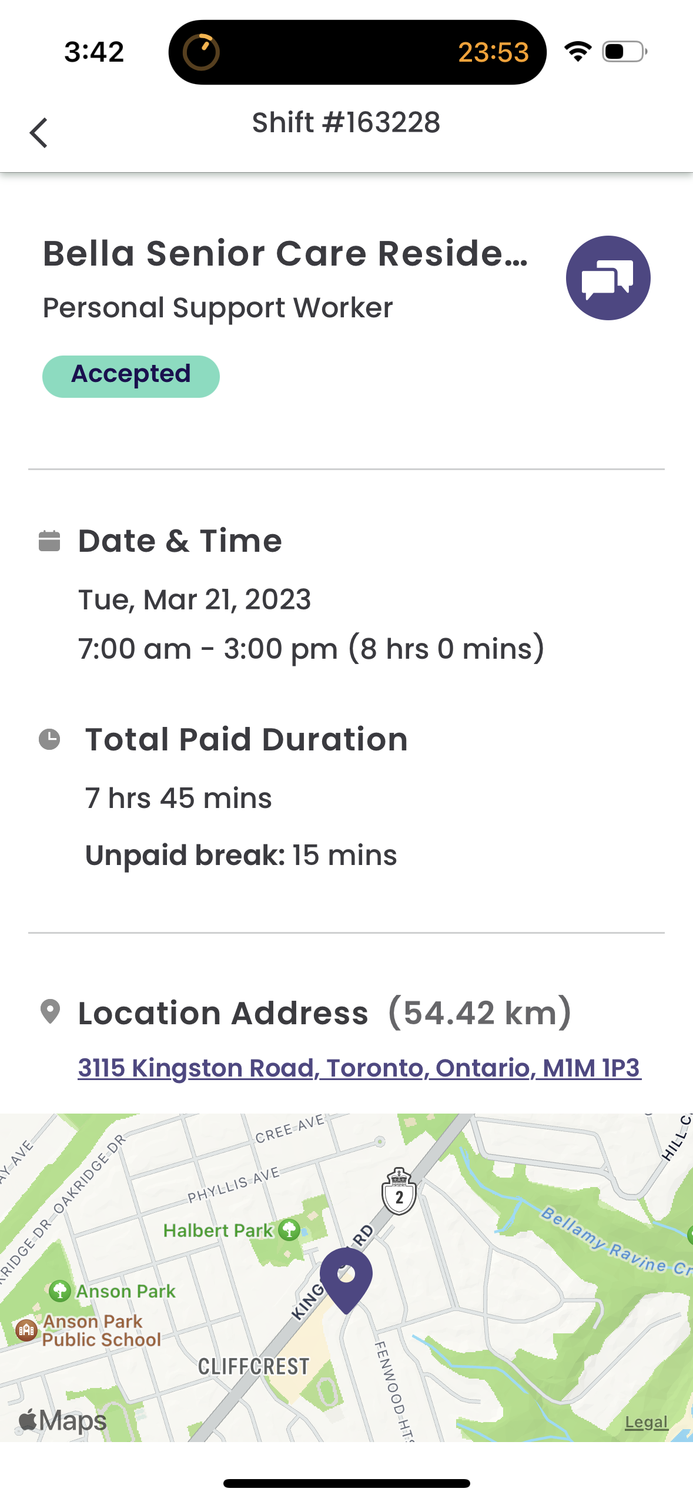Tap the Cliffcrest neighborhood label on map
Viewport: 693px width, 1502px height.
coord(253,1367)
